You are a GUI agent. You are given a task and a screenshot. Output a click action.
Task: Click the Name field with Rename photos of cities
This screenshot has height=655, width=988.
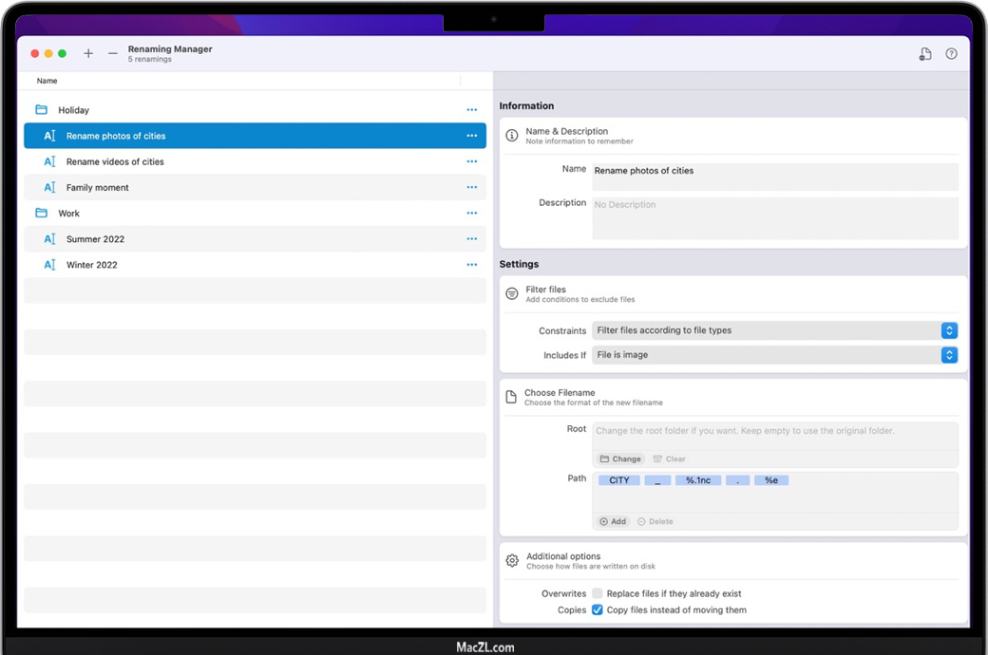point(774,176)
